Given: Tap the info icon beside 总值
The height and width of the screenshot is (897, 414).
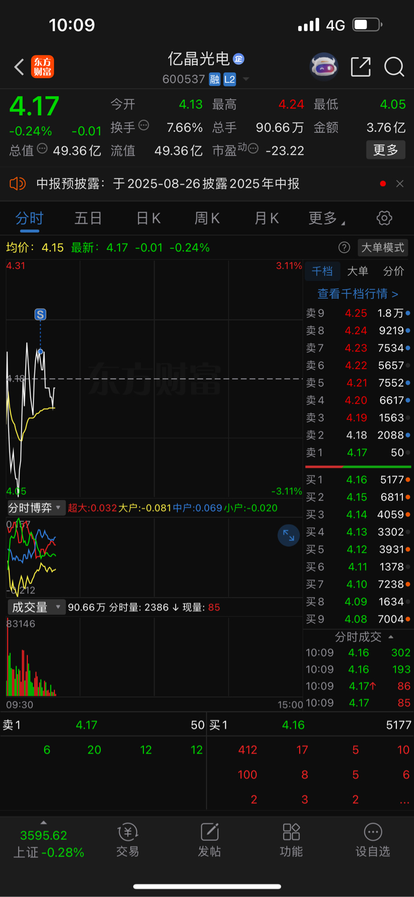Looking at the screenshot, I should [x=42, y=148].
